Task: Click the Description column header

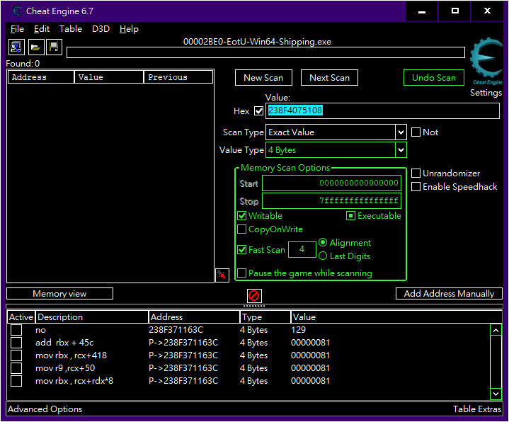Action: [92, 316]
